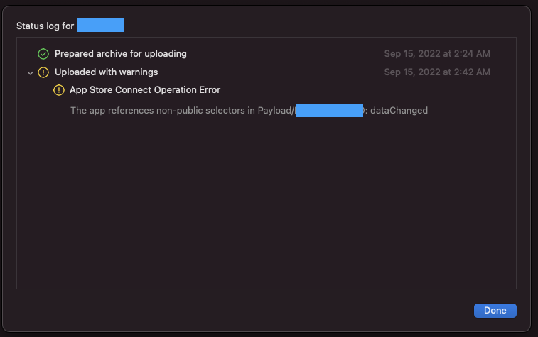Click the dataChanged selector name
538x337 pixels.
coord(399,111)
